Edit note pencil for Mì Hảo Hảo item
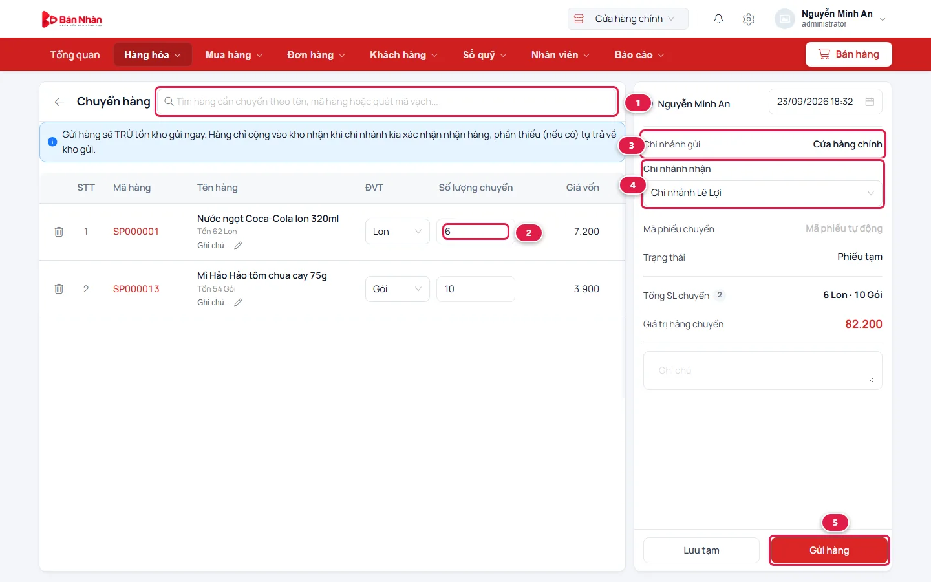This screenshot has width=931, height=582. [238, 303]
